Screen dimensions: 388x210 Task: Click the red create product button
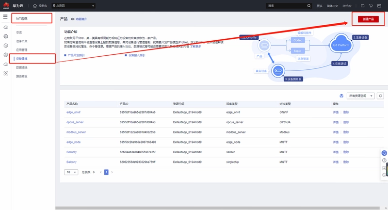(368, 19)
